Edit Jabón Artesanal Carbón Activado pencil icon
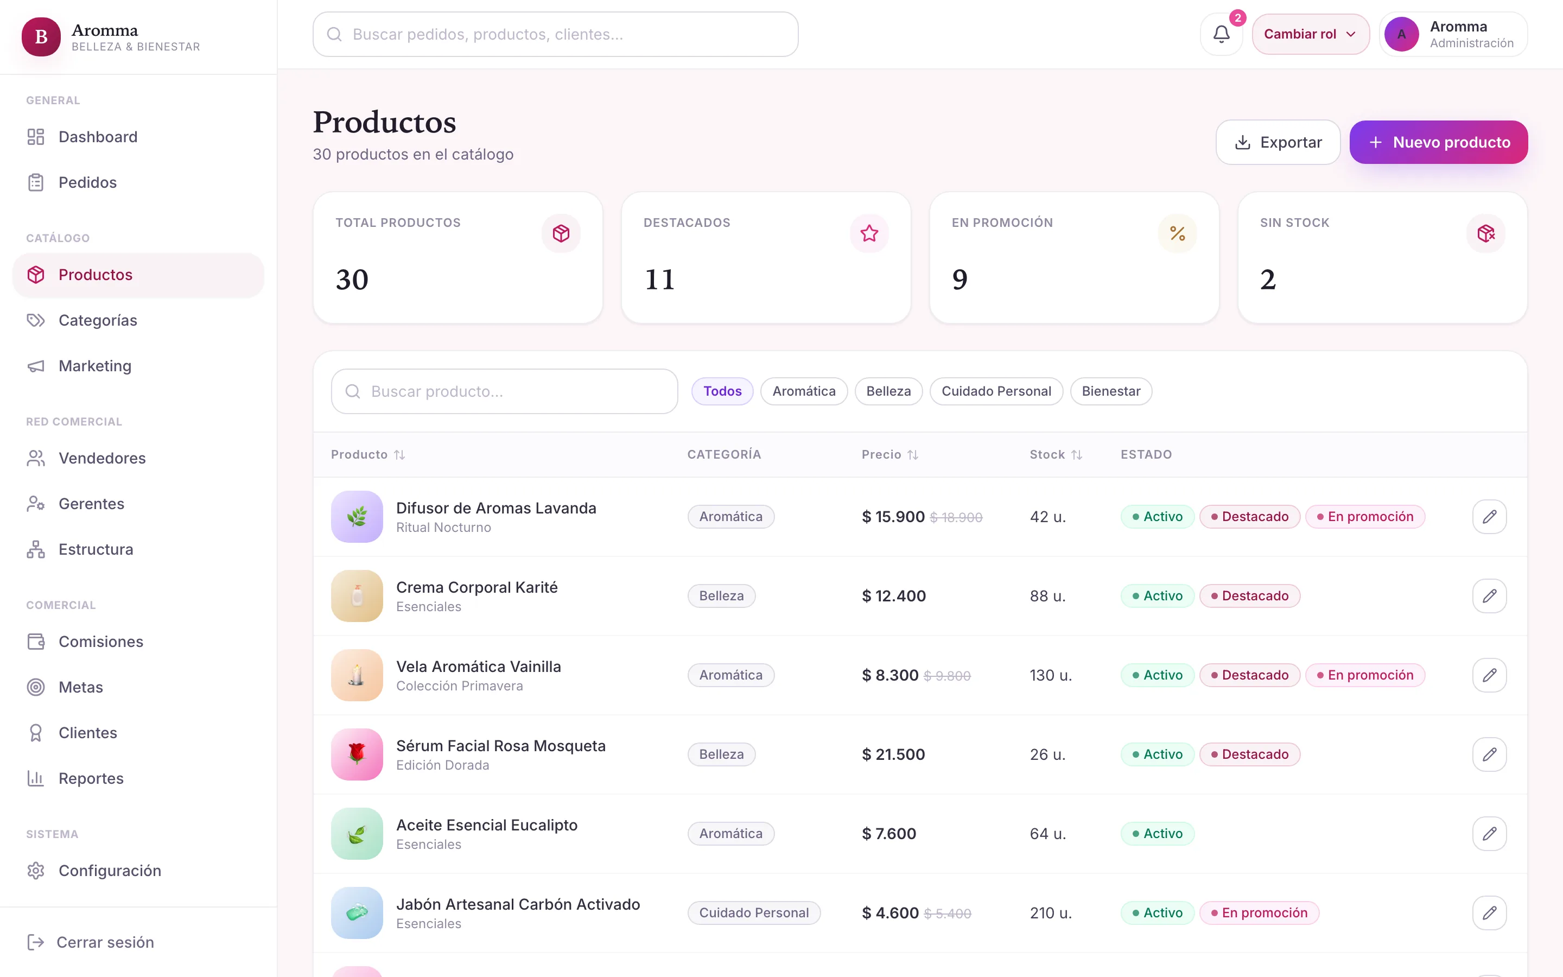 (x=1489, y=913)
